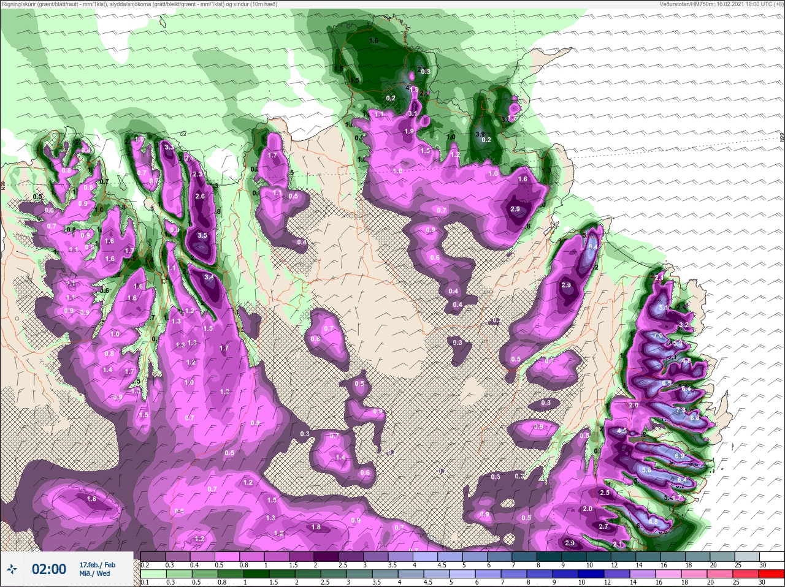Click the '17.feb./ Feb' date label
The image size is (785, 587).
98,564
